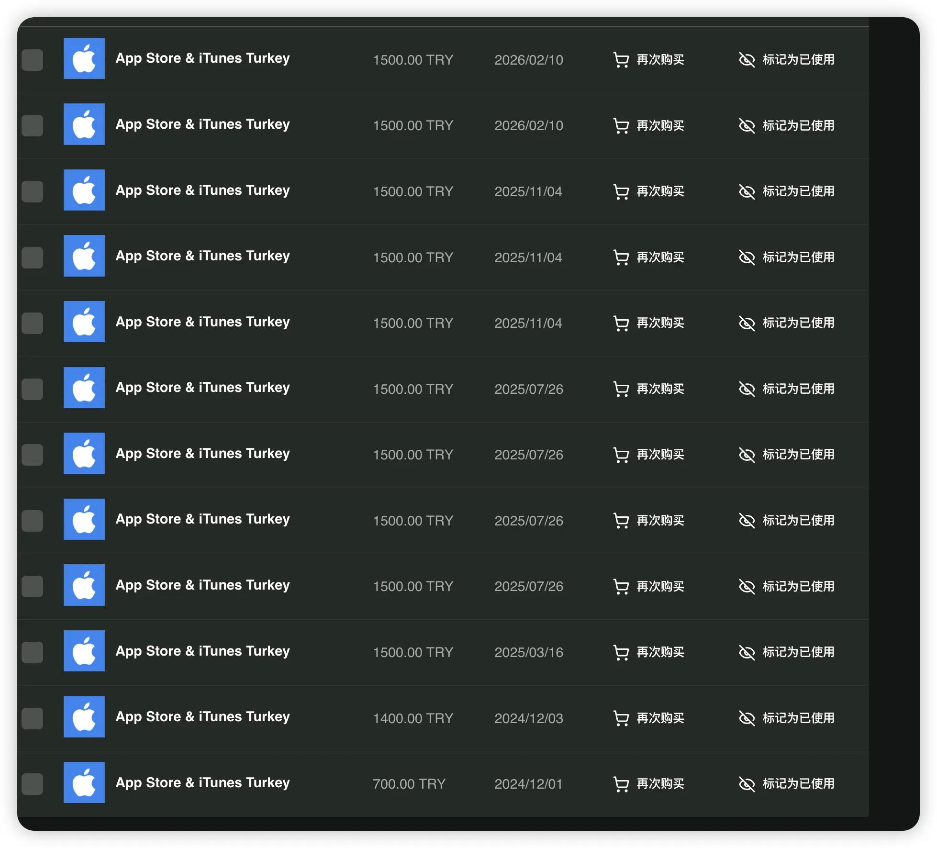Screen dimensions: 937x848
Task: Click 再次购买 in the 2024/12/03 row
Action: pos(660,718)
